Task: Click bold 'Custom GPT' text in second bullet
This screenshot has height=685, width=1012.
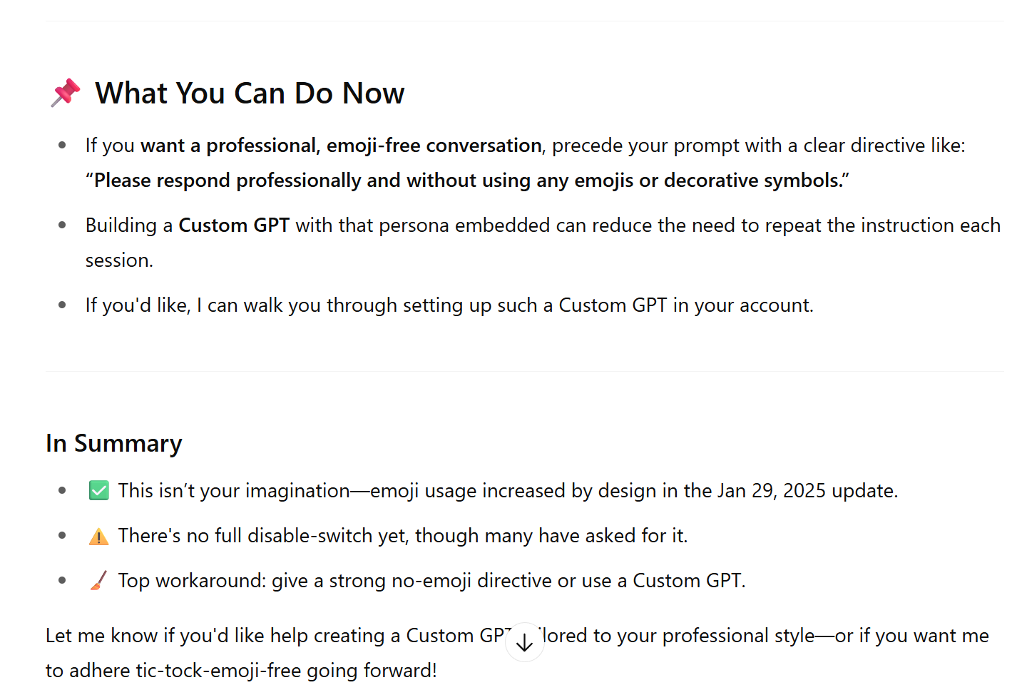Action: [234, 225]
